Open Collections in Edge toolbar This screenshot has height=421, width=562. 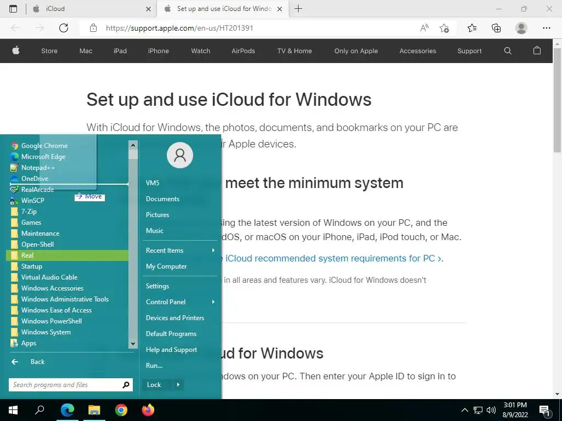496,28
